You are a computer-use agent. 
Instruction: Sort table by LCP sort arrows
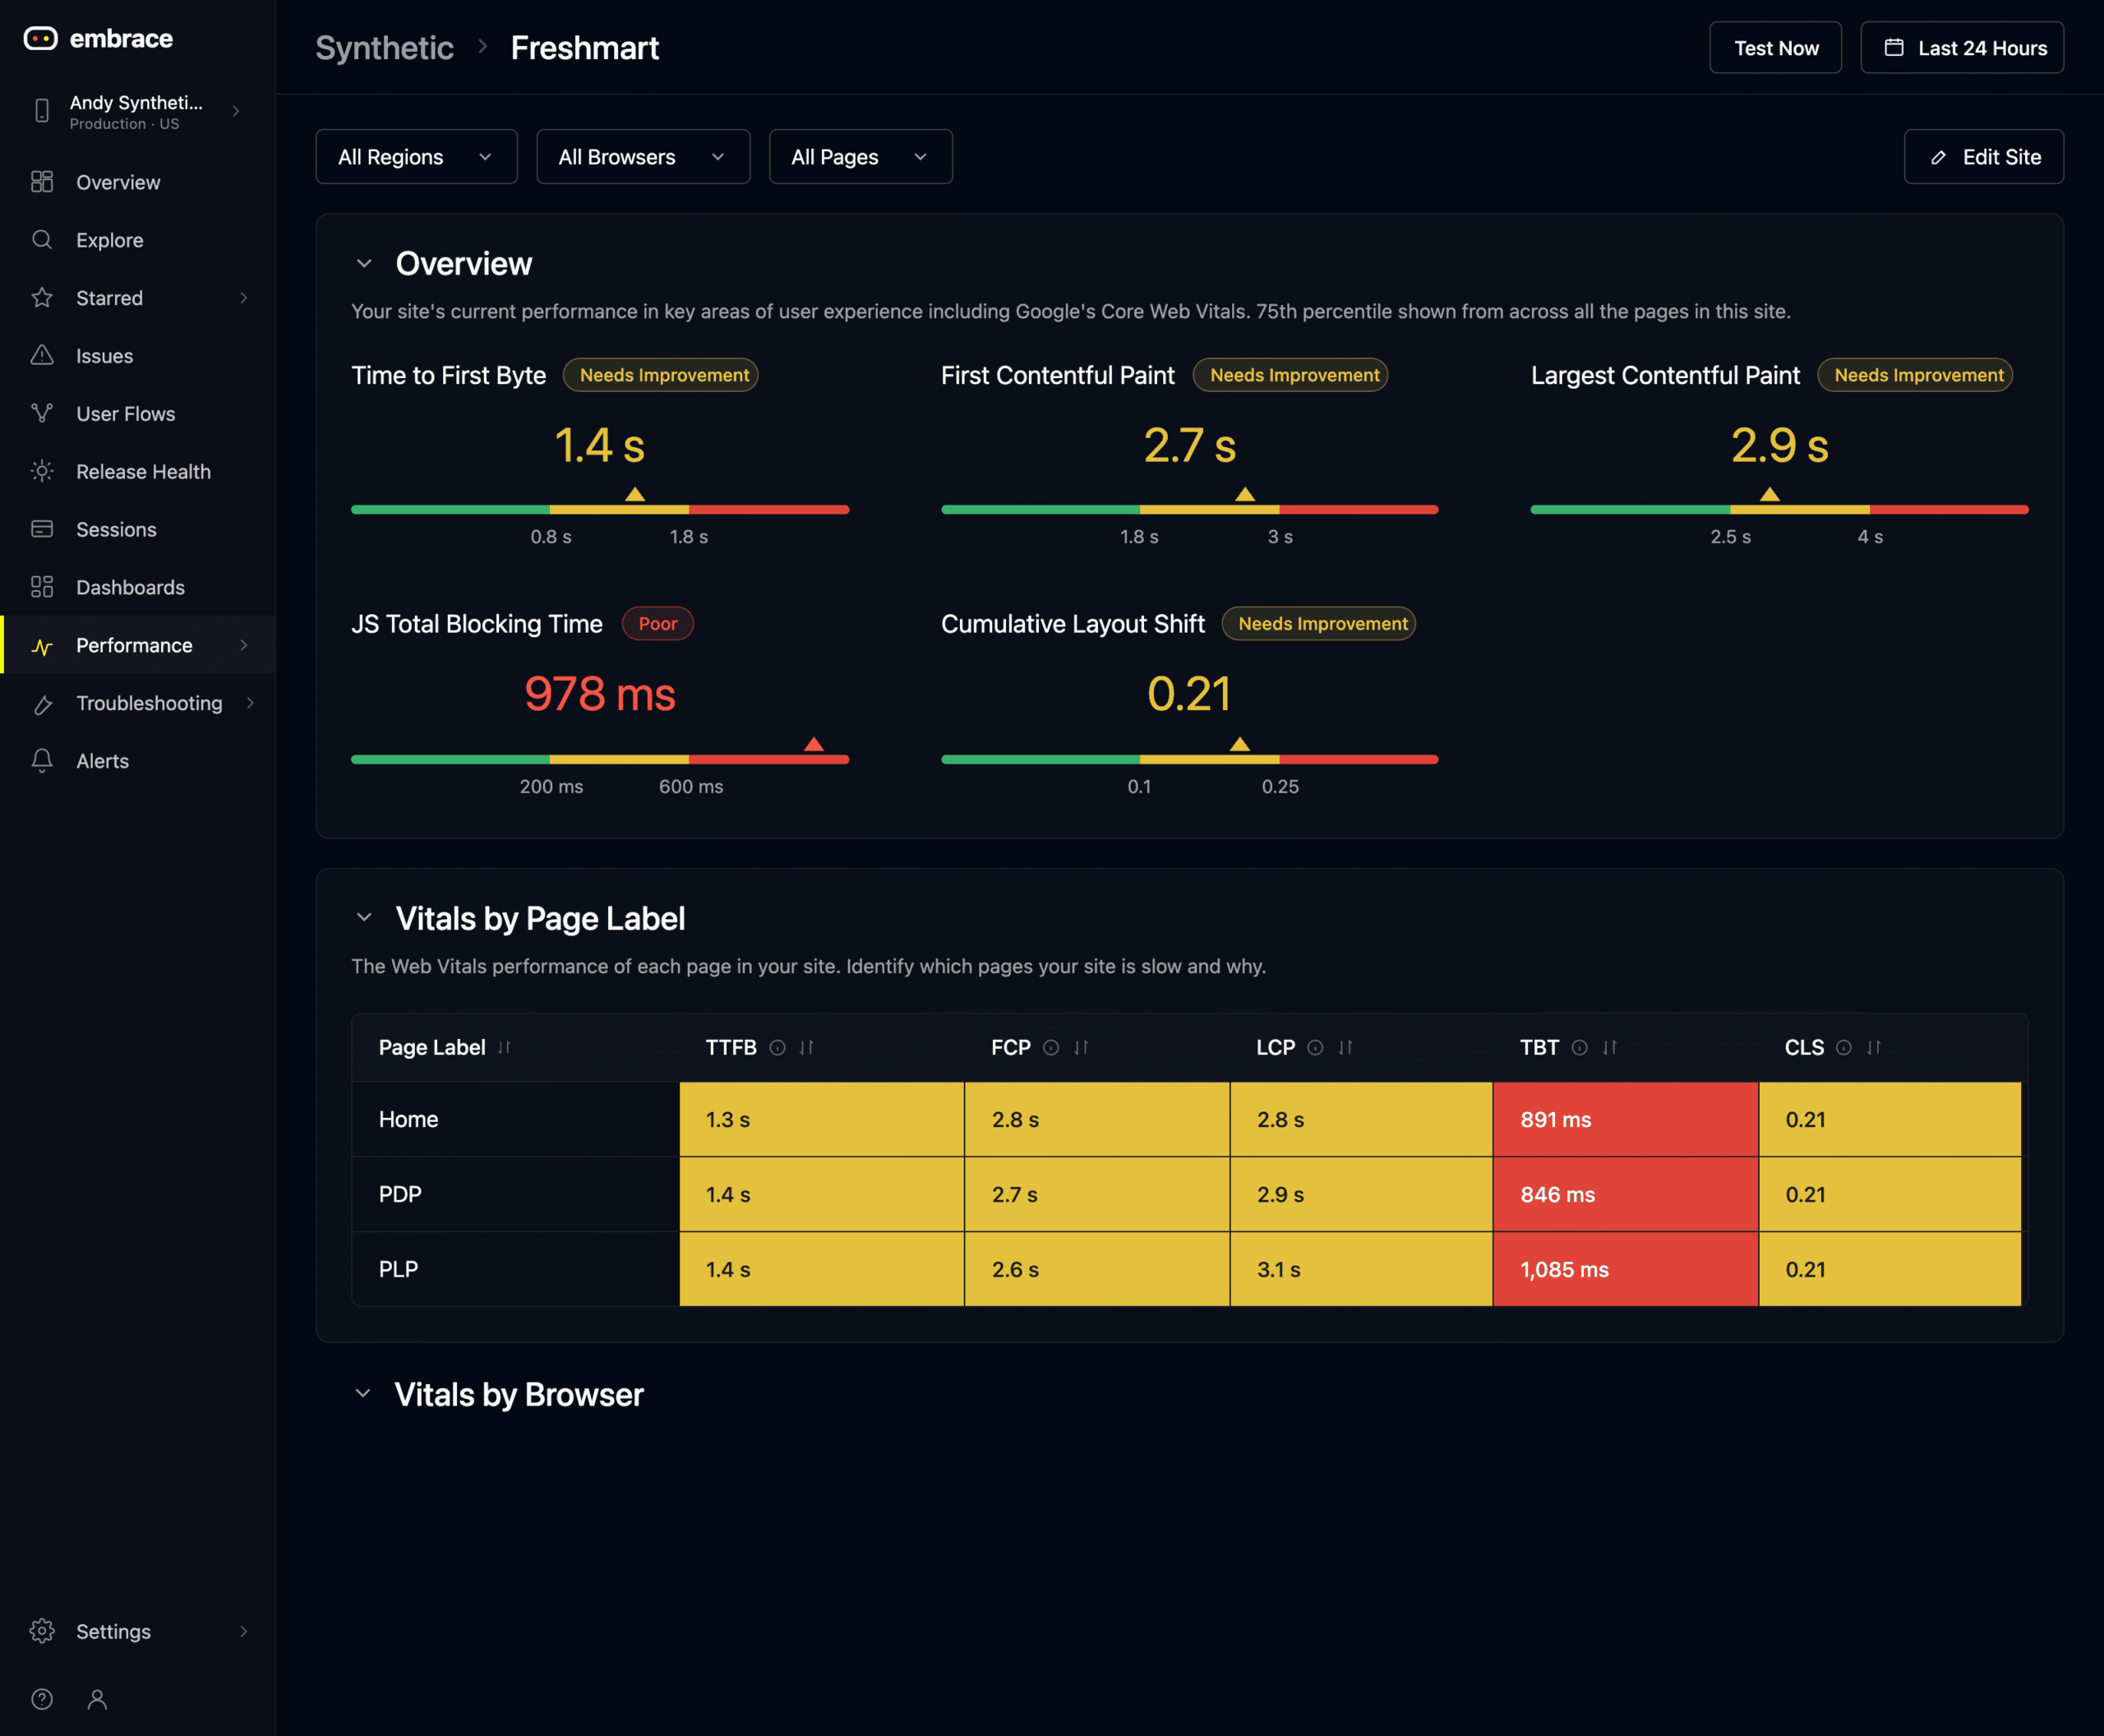click(x=1346, y=1047)
